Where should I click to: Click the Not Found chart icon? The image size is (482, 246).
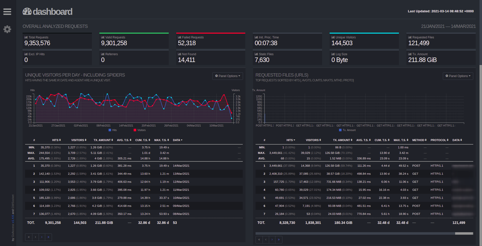coord(179,54)
